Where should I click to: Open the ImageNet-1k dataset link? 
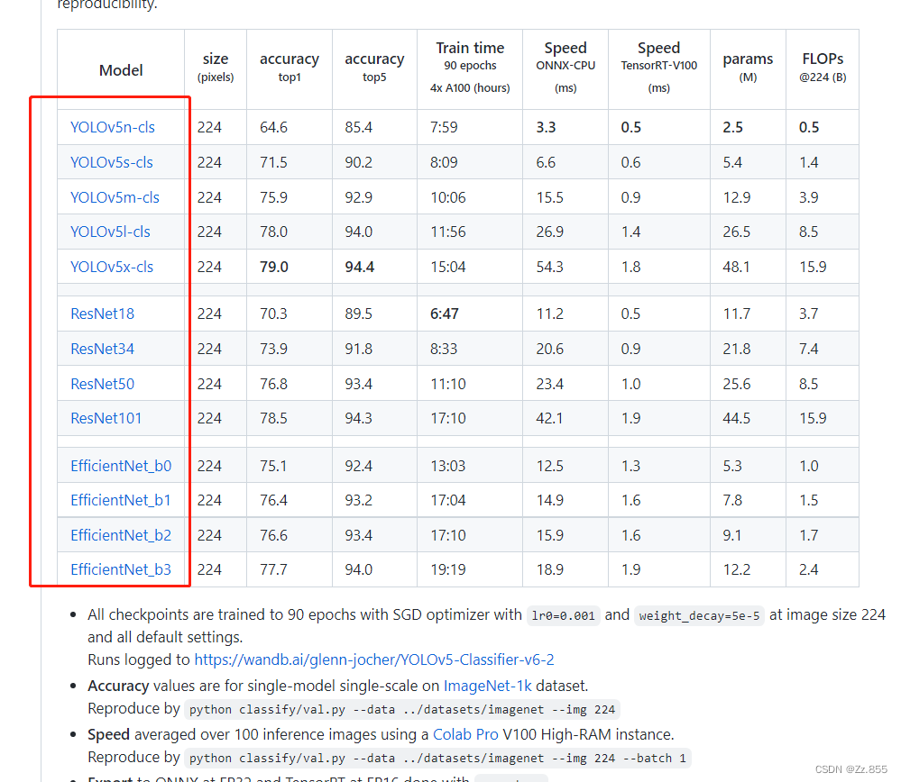(x=487, y=687)
